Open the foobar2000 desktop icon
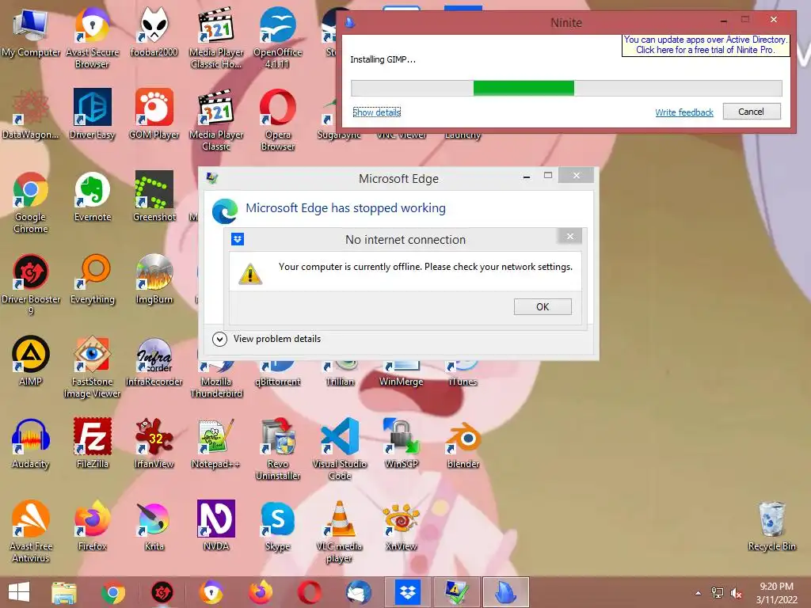Image resolution: width=811 pixels, height=608 pixels. (154, 32)
